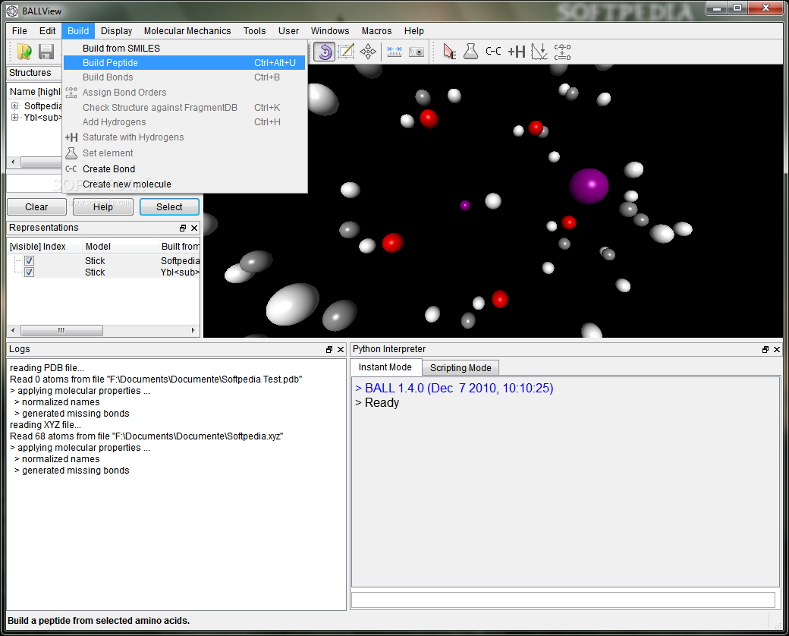This screenshot has height=636, width=789.
Task: Click the flask Set element toolbar icon
Action: point(471,52)
